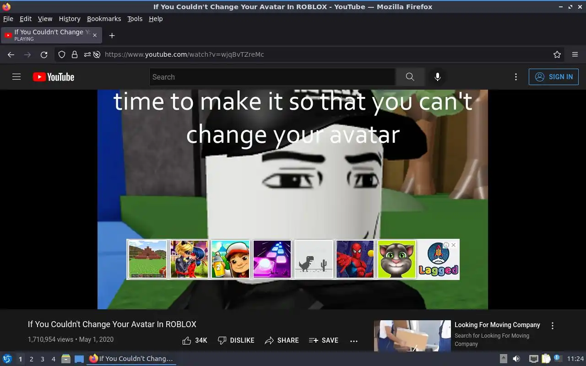Select the YouTube address bar URL

pyautogui.click(x=184, y=54)
